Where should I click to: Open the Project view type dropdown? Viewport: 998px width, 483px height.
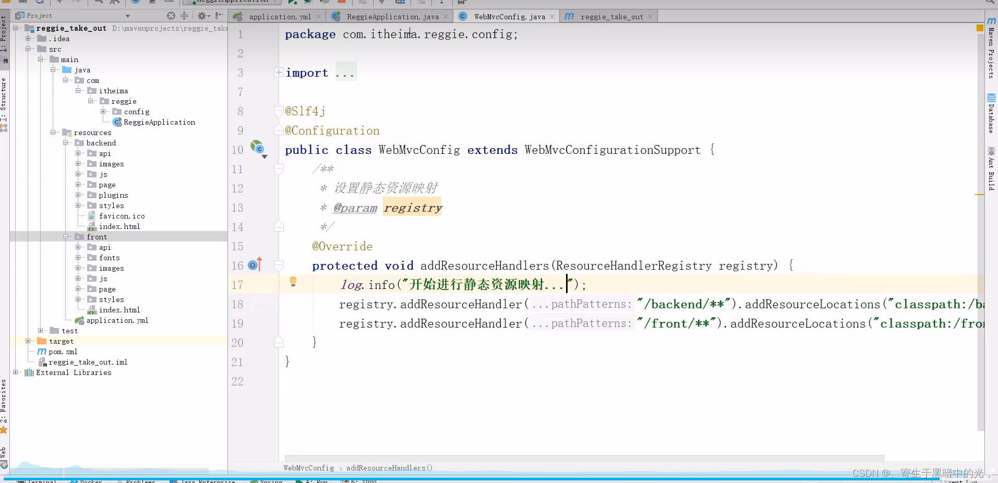tap(127, 16)
